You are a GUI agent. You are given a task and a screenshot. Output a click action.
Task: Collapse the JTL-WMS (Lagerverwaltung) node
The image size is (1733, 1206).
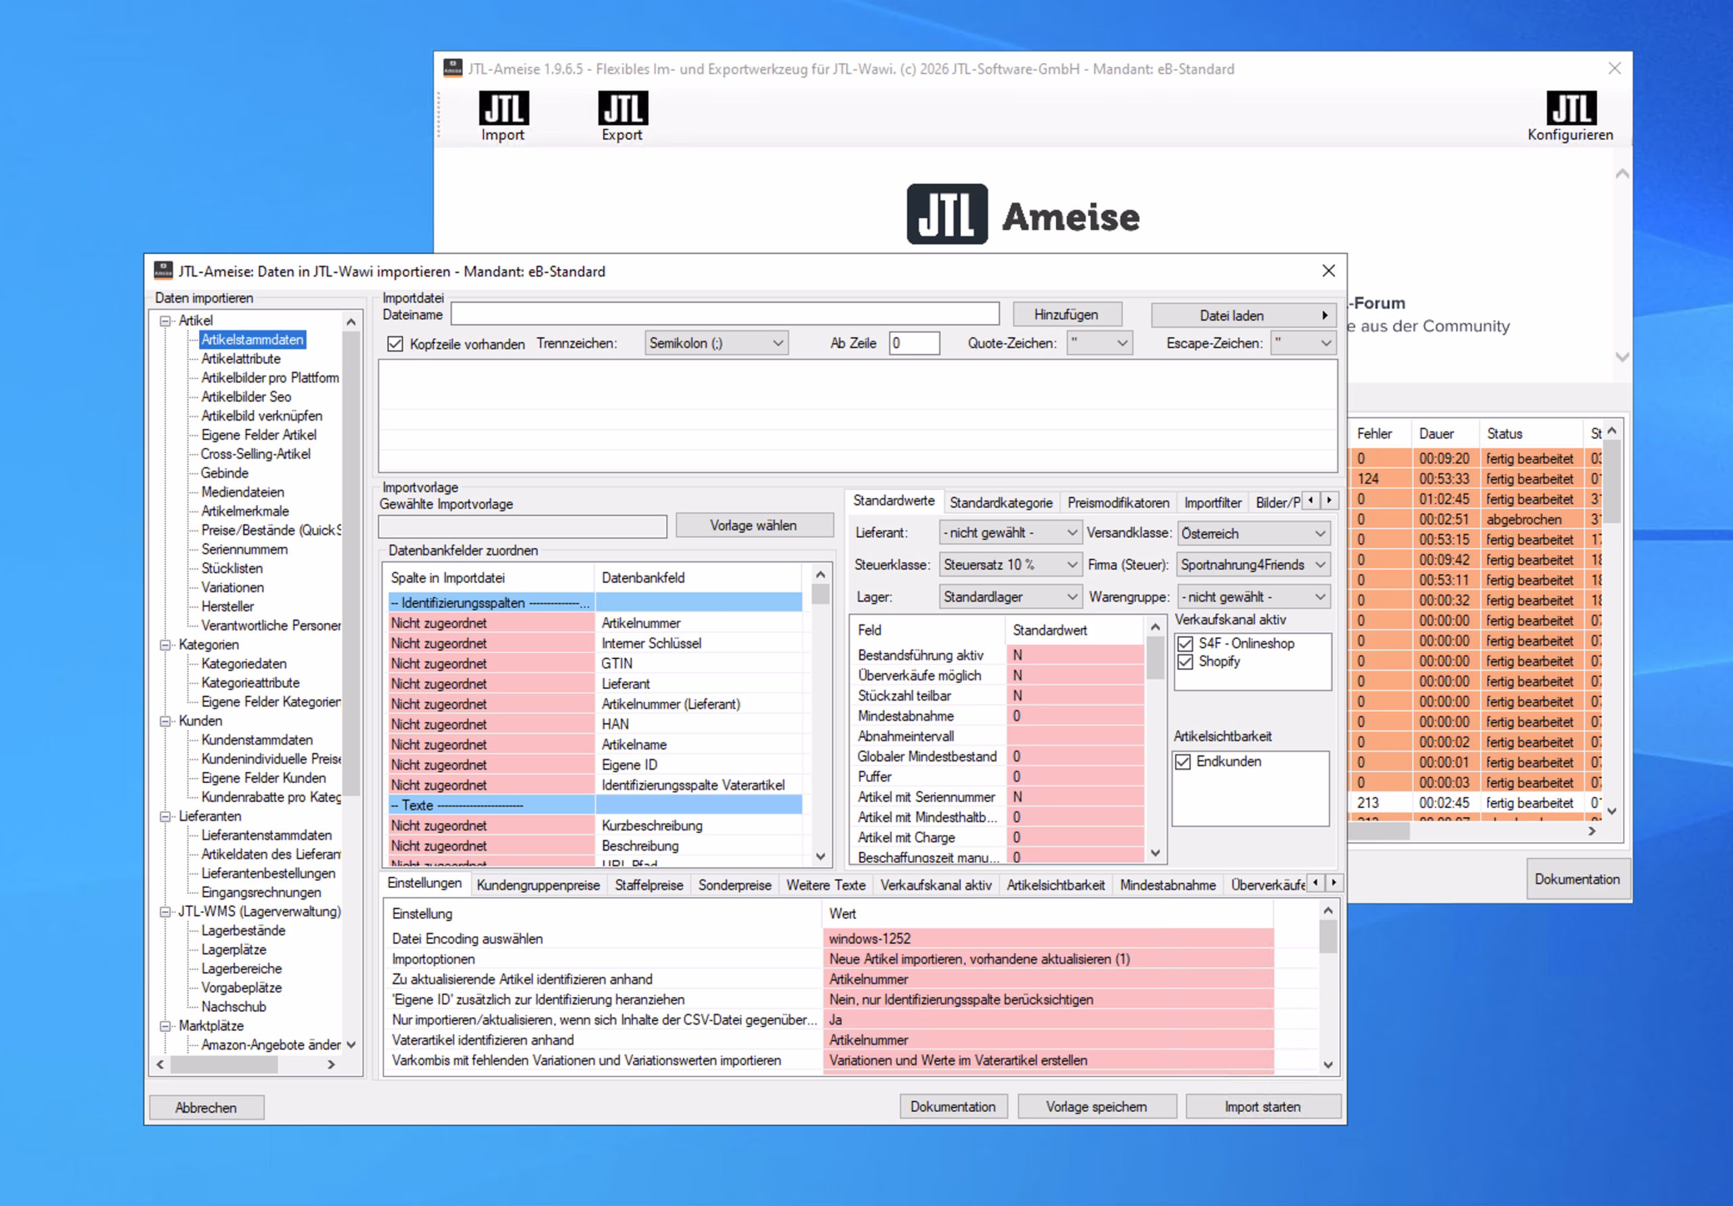pos(164,912)
